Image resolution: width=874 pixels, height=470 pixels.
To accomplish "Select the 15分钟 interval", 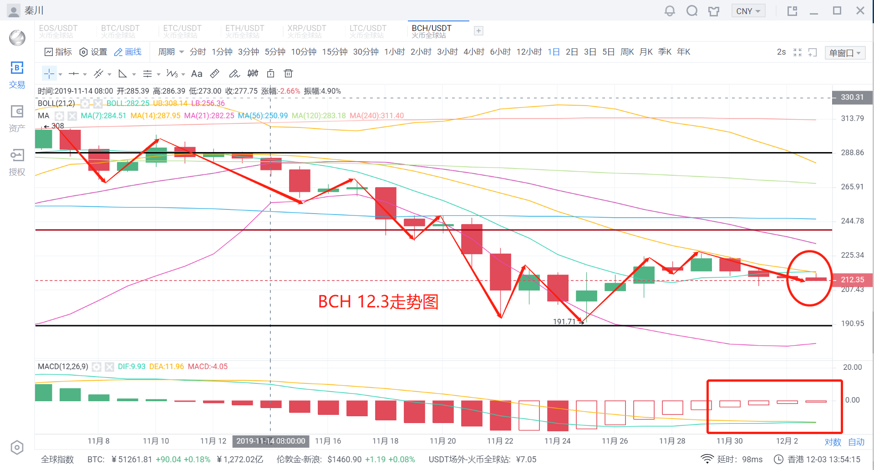I will click(x=335, y=52).
